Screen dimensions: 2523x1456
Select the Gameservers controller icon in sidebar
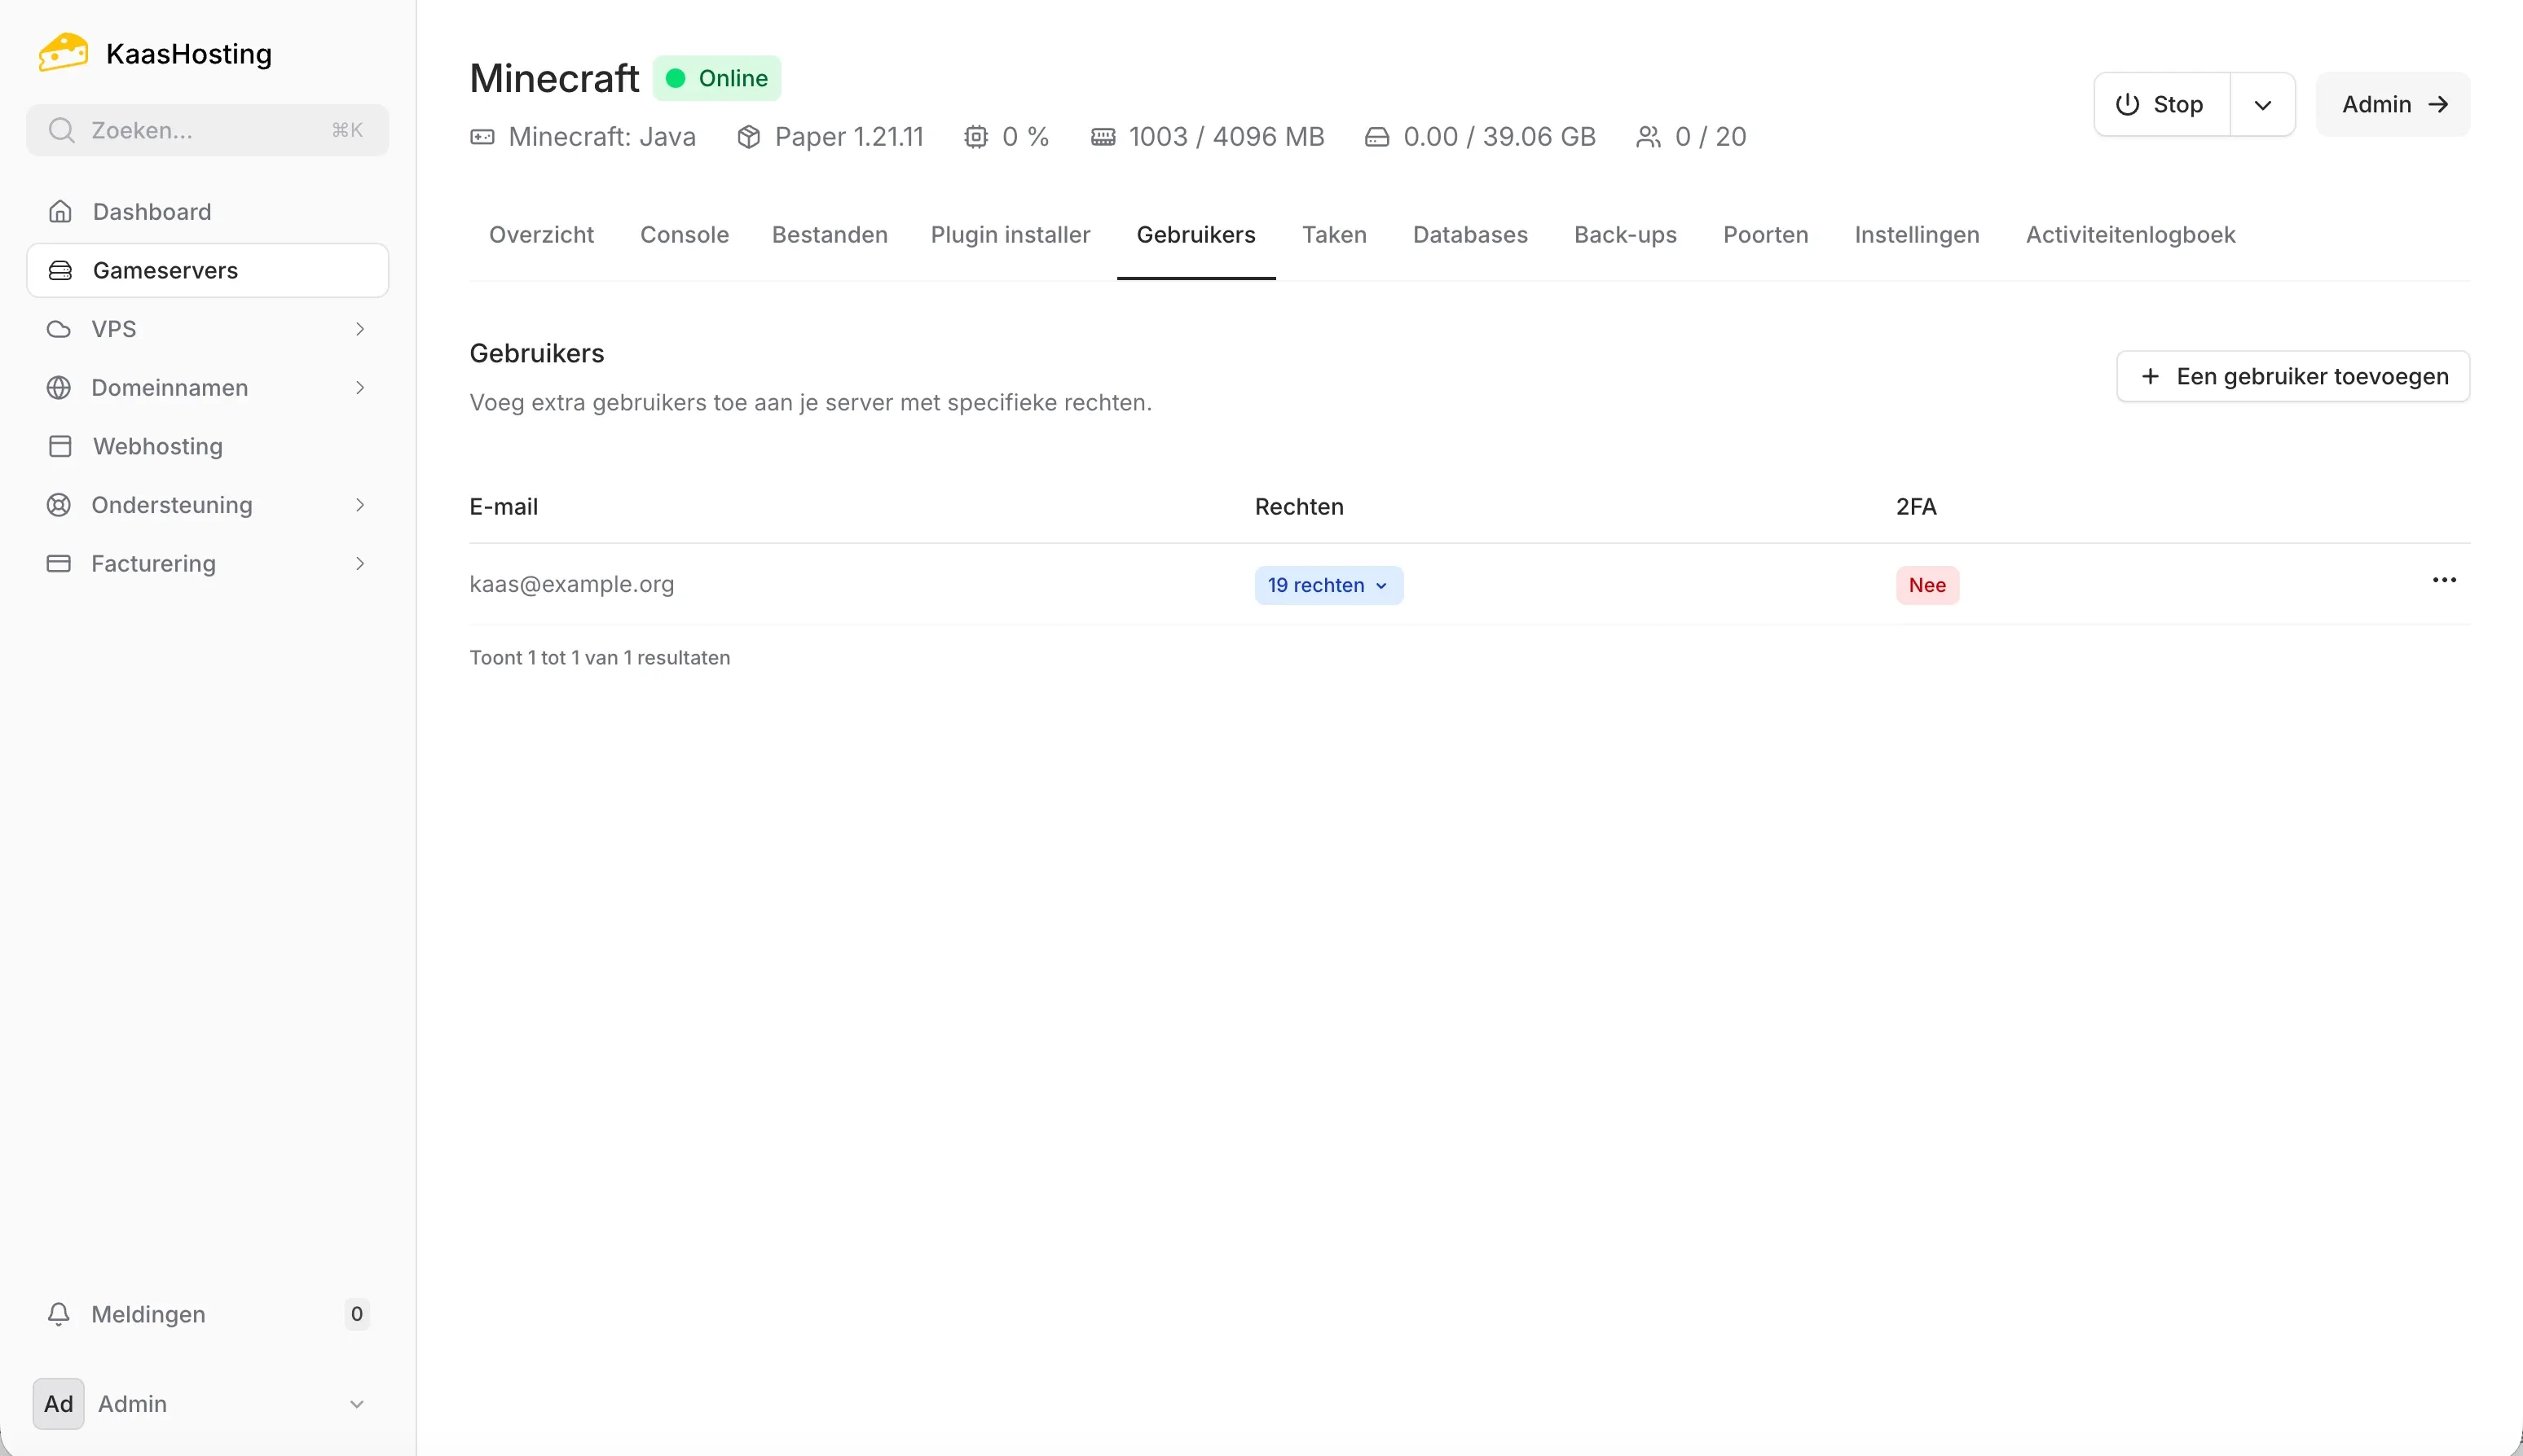point(60,269)
